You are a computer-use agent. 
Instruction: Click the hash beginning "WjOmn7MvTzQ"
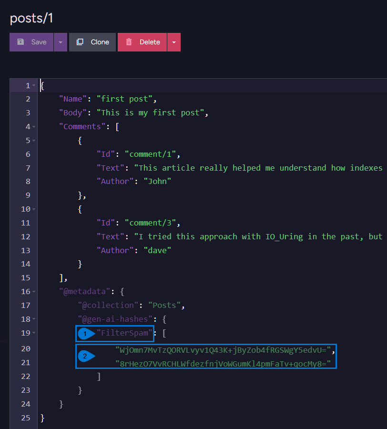[223, 350]
